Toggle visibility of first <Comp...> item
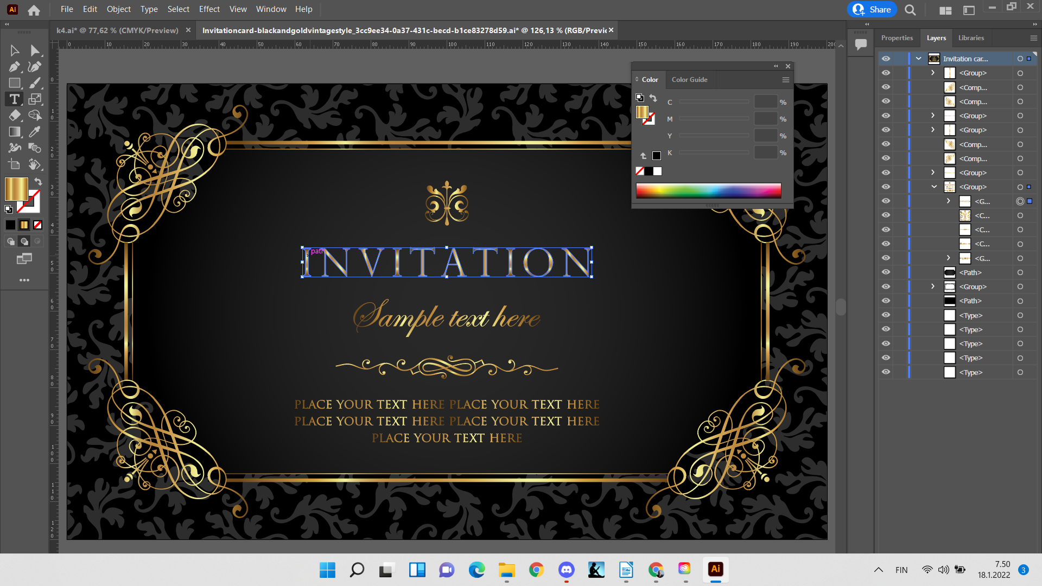Image resolution: width=1042 pixels, height=586 pixels. tap(886, 87)
